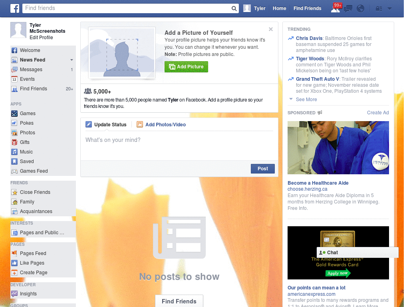Dismiss the Add a Picture card
This screenshot has width=409, height=307.
click(x=271, y=29)
